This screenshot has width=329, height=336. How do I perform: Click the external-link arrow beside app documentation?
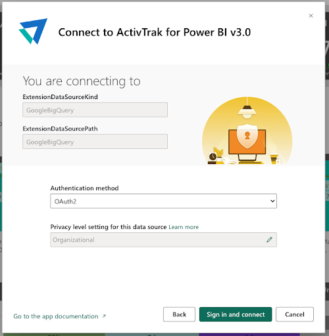(x=104, y=316)
